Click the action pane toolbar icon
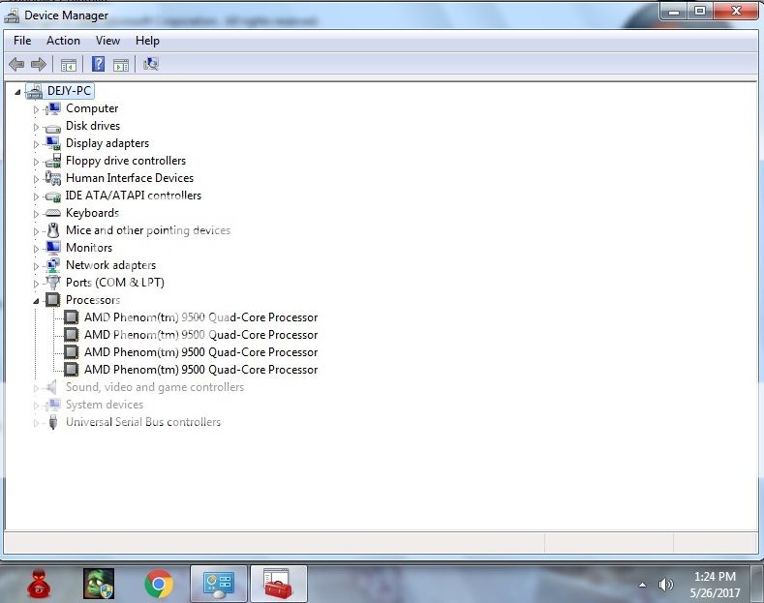 [121, 64]
